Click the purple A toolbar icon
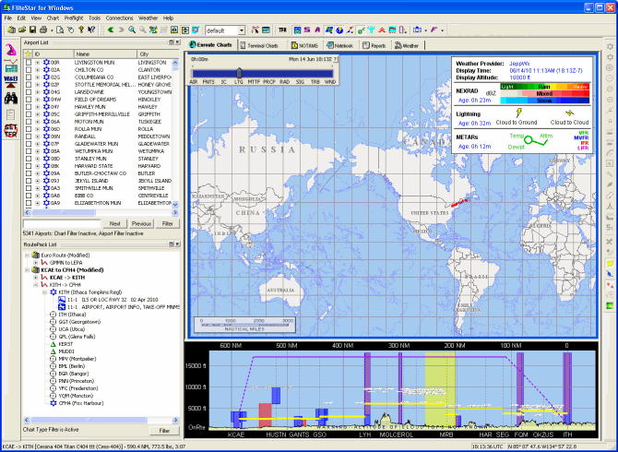Viewport: 618px width, 452px height. pos(317,30)
